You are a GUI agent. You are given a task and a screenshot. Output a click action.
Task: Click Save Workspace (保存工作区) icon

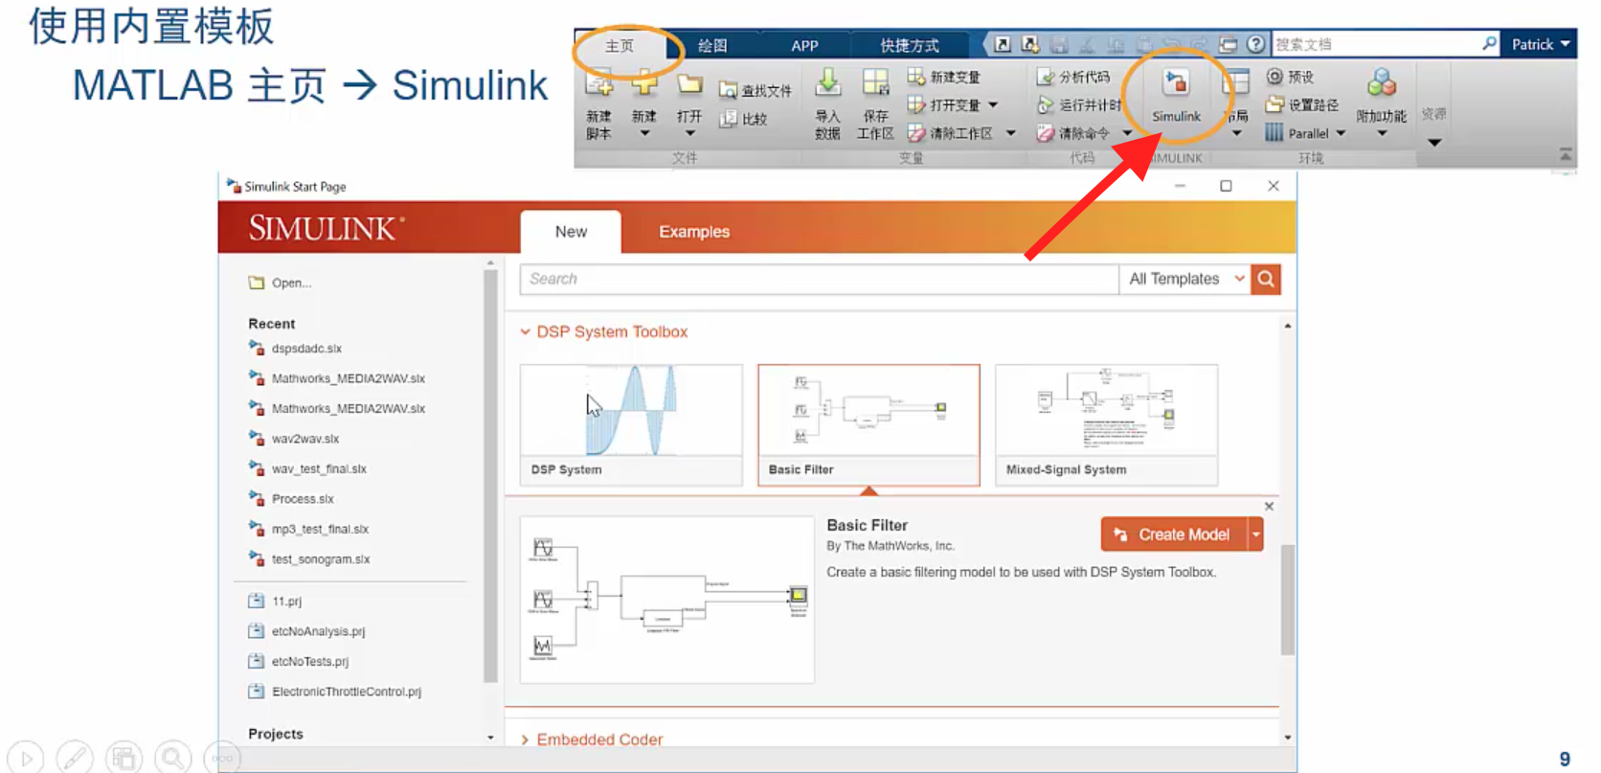875,83
